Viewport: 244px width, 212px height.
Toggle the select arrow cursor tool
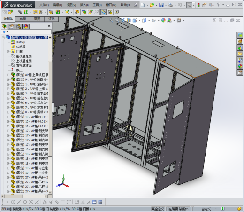189,5
